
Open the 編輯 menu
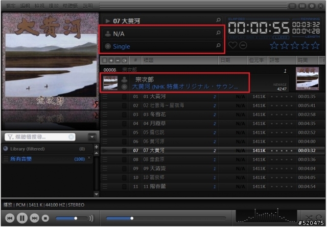(x=25, y=6)
